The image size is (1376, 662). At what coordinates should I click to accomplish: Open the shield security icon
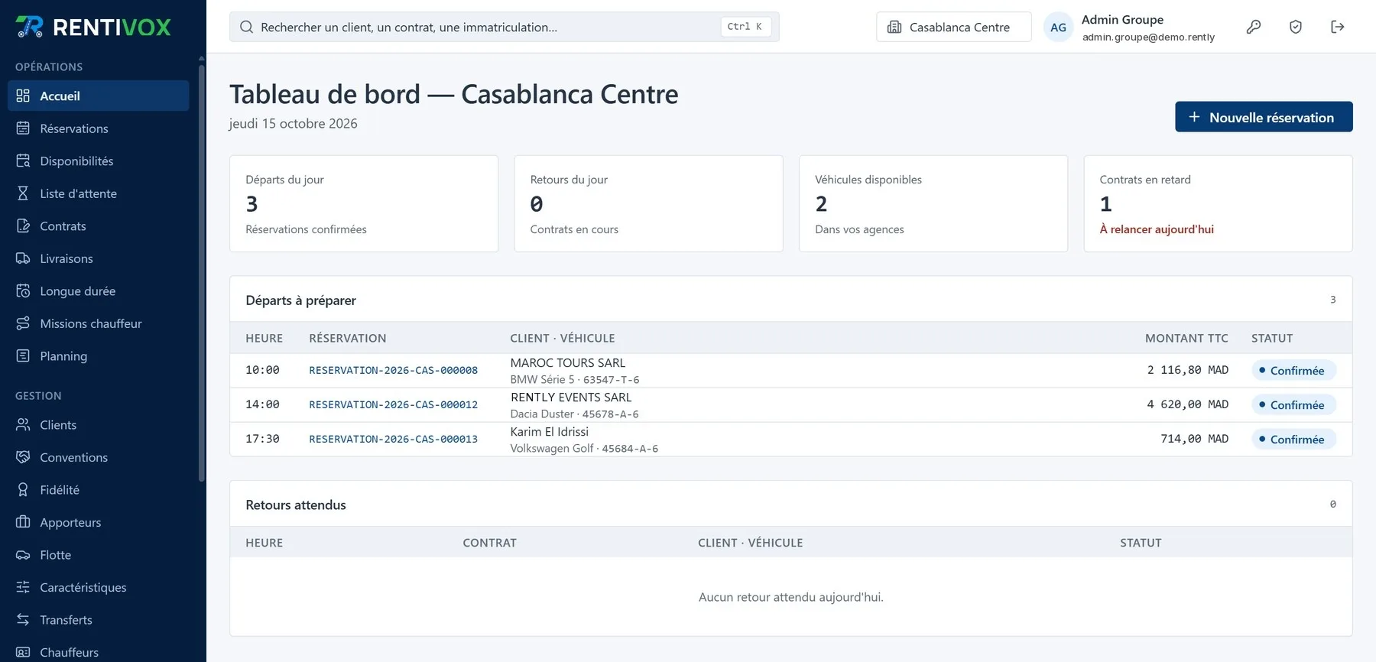[x=1296, y=27]
